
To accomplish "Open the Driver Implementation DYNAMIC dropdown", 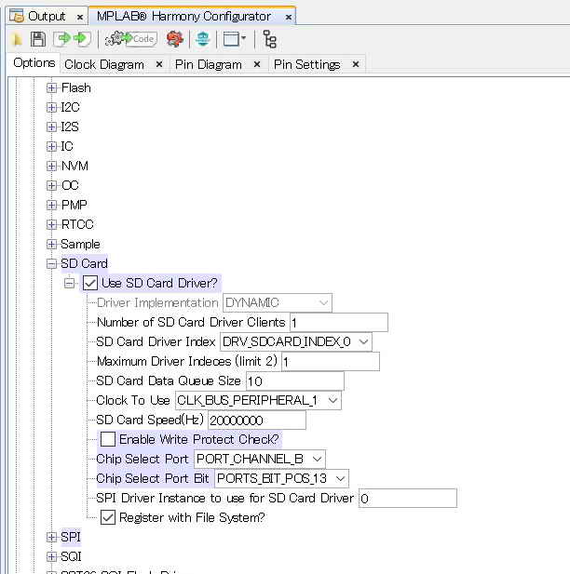I will tap(278, 302).
